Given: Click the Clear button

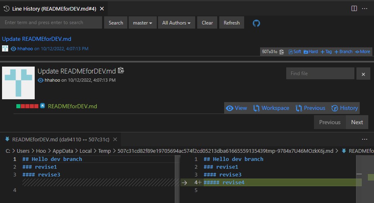Looking at the screenshot, I should pyautogui.click(x=207, y=22).
